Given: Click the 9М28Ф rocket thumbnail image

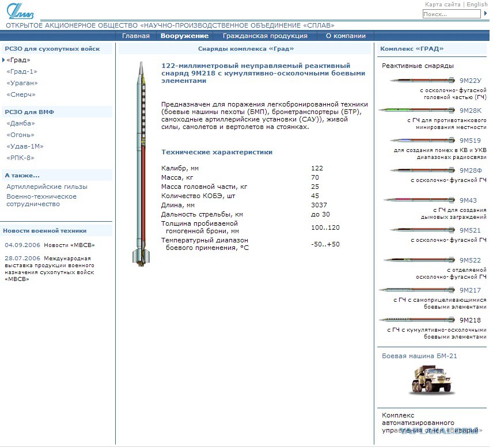Looking at the screenshot, I should coord(422,170).
